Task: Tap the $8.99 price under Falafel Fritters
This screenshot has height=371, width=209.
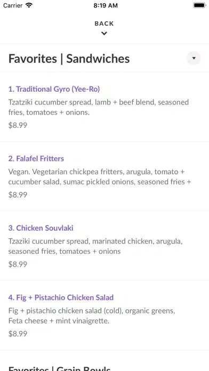Action: [x=18, y=195]
